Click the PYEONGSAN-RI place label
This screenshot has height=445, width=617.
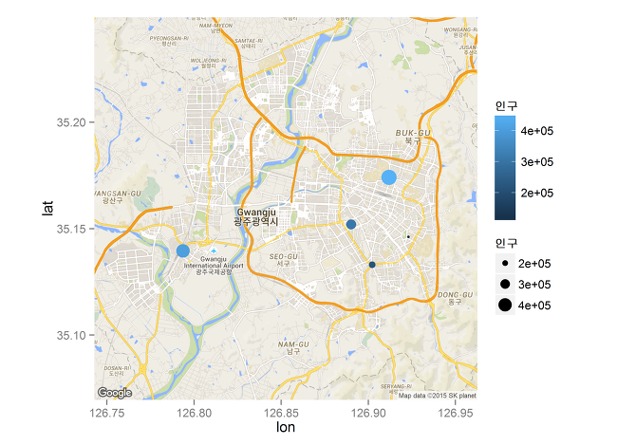tap(169, 41)
